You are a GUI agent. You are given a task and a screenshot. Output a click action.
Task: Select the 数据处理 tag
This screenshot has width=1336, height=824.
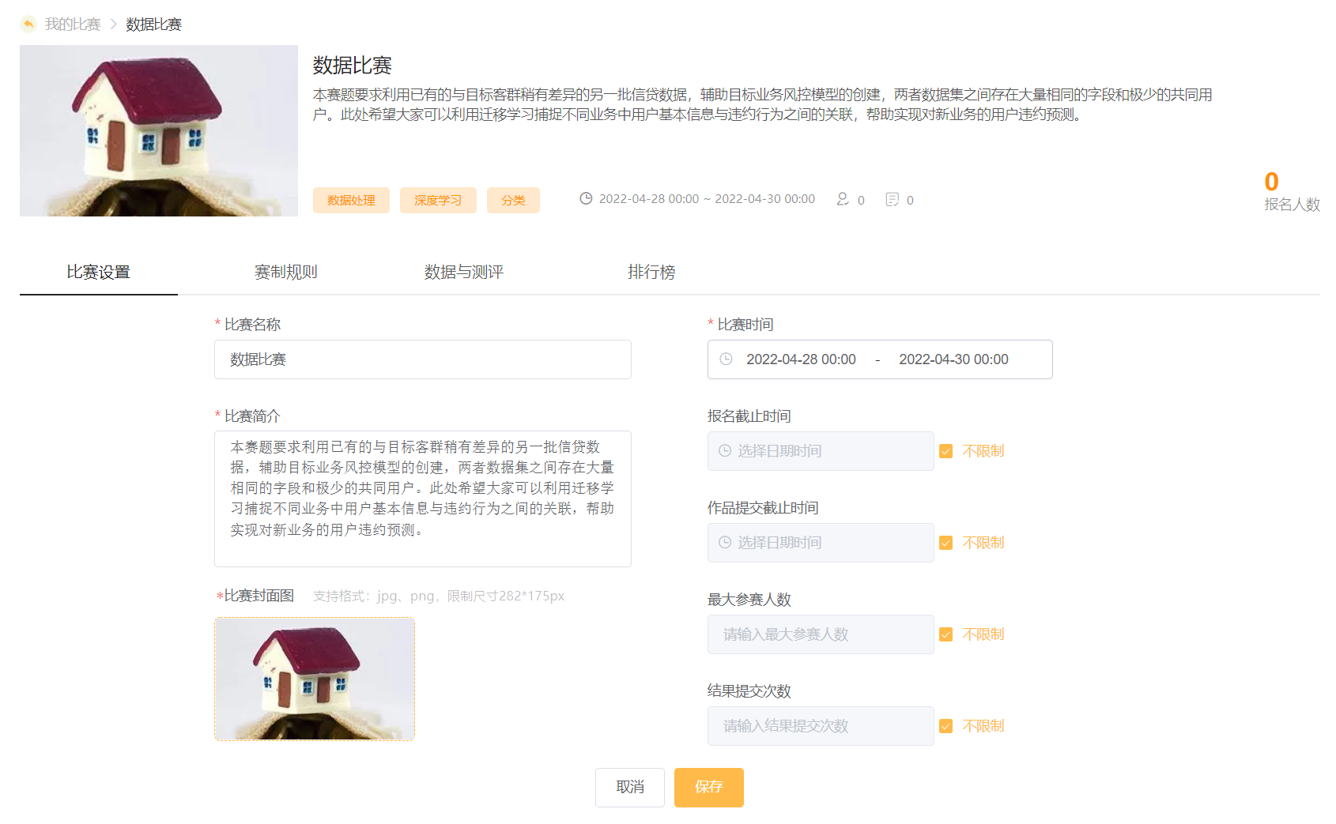351,200
